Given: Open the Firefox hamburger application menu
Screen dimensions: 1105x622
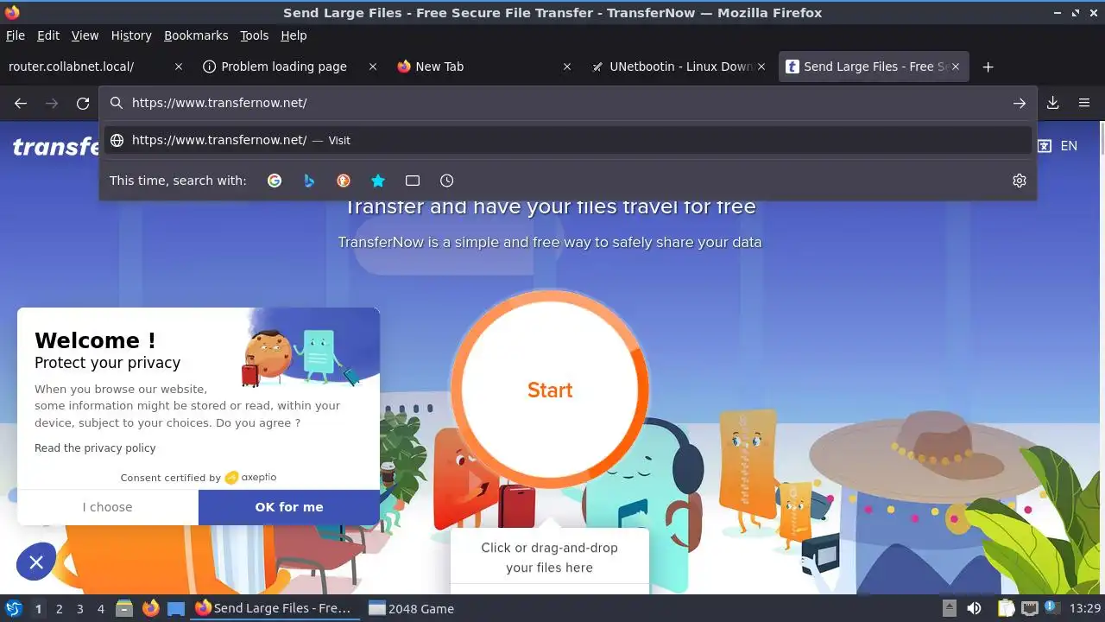Looking at the screenshot, I should 1084,103.
